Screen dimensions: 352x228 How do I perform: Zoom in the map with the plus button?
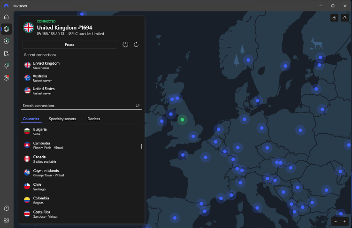click(344, 221)
